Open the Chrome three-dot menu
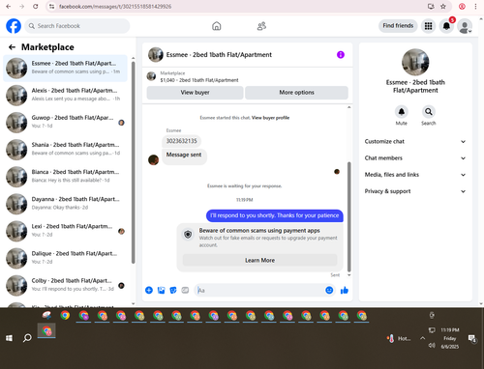Screen dimensions: 484x369 (475, 7)
